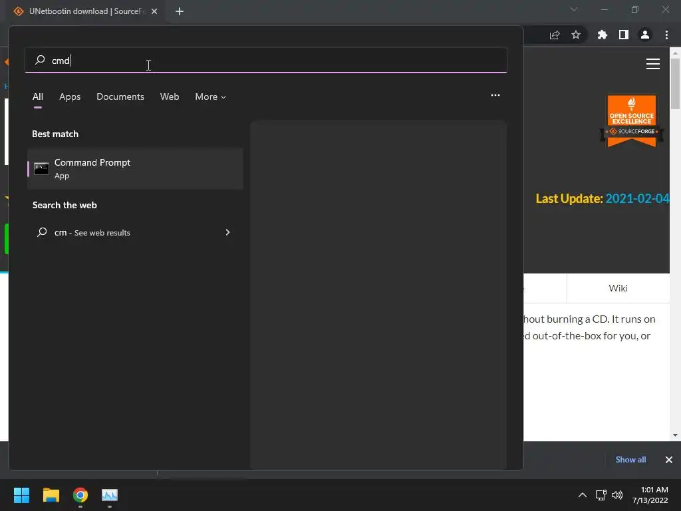Screen dimensions: 681x511
Task: Open the network tray icon
Action: 601,495
